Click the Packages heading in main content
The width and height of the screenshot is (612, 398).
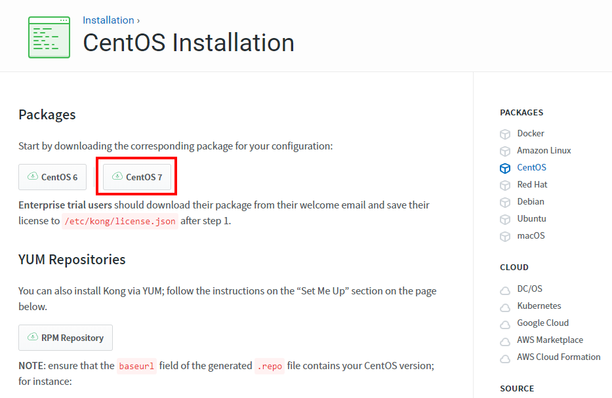tap(47, 115)
